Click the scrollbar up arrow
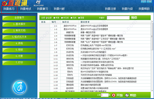 152,22
